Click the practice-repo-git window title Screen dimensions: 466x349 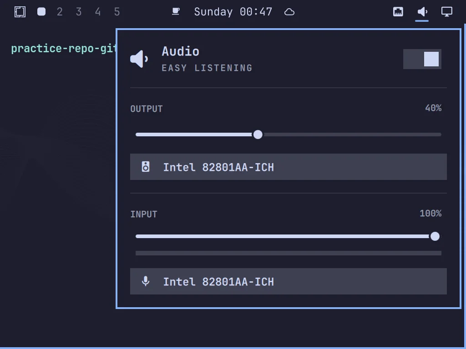[x=64, y=48]
